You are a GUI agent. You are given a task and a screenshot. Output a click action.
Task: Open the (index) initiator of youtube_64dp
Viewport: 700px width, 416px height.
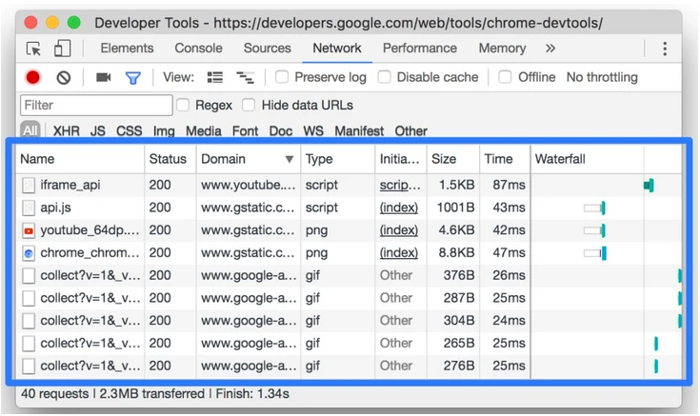click(x=399, y=230)
